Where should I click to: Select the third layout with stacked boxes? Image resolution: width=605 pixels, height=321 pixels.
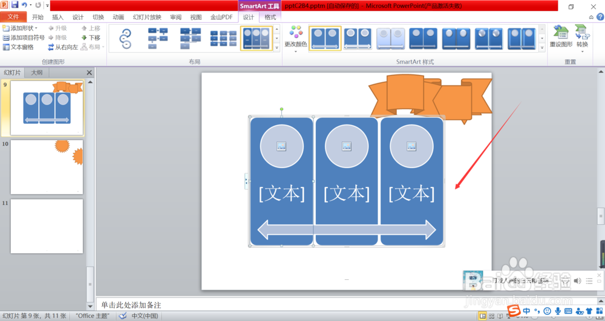191,39
